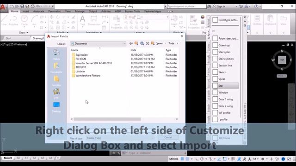
Task: Open the WCS dropdown under ViewCube
Action: pyautogui.click(x=282, y=76)
